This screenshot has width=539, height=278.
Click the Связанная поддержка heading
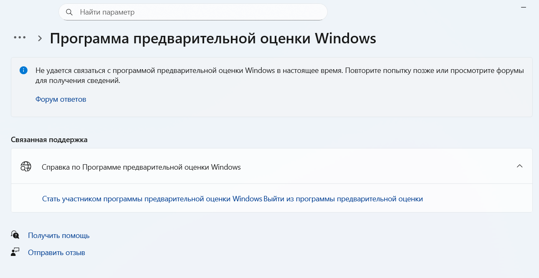[49, 140]
